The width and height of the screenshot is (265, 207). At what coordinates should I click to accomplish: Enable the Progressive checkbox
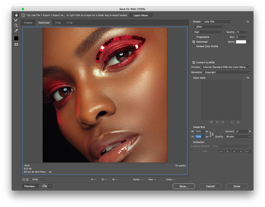click(x=194, y=37)
